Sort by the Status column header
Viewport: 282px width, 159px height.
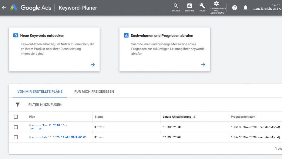point(99,117)
